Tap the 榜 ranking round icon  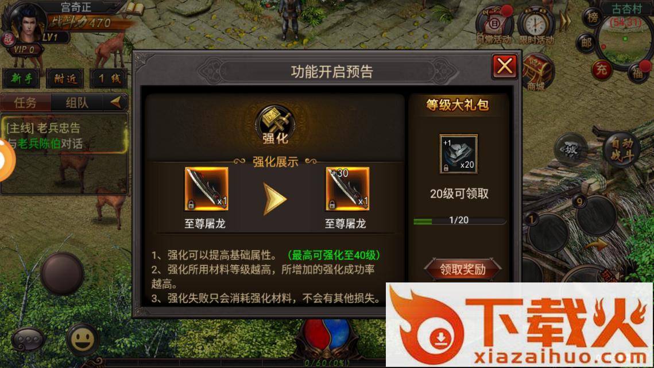(x=592, y=18)
